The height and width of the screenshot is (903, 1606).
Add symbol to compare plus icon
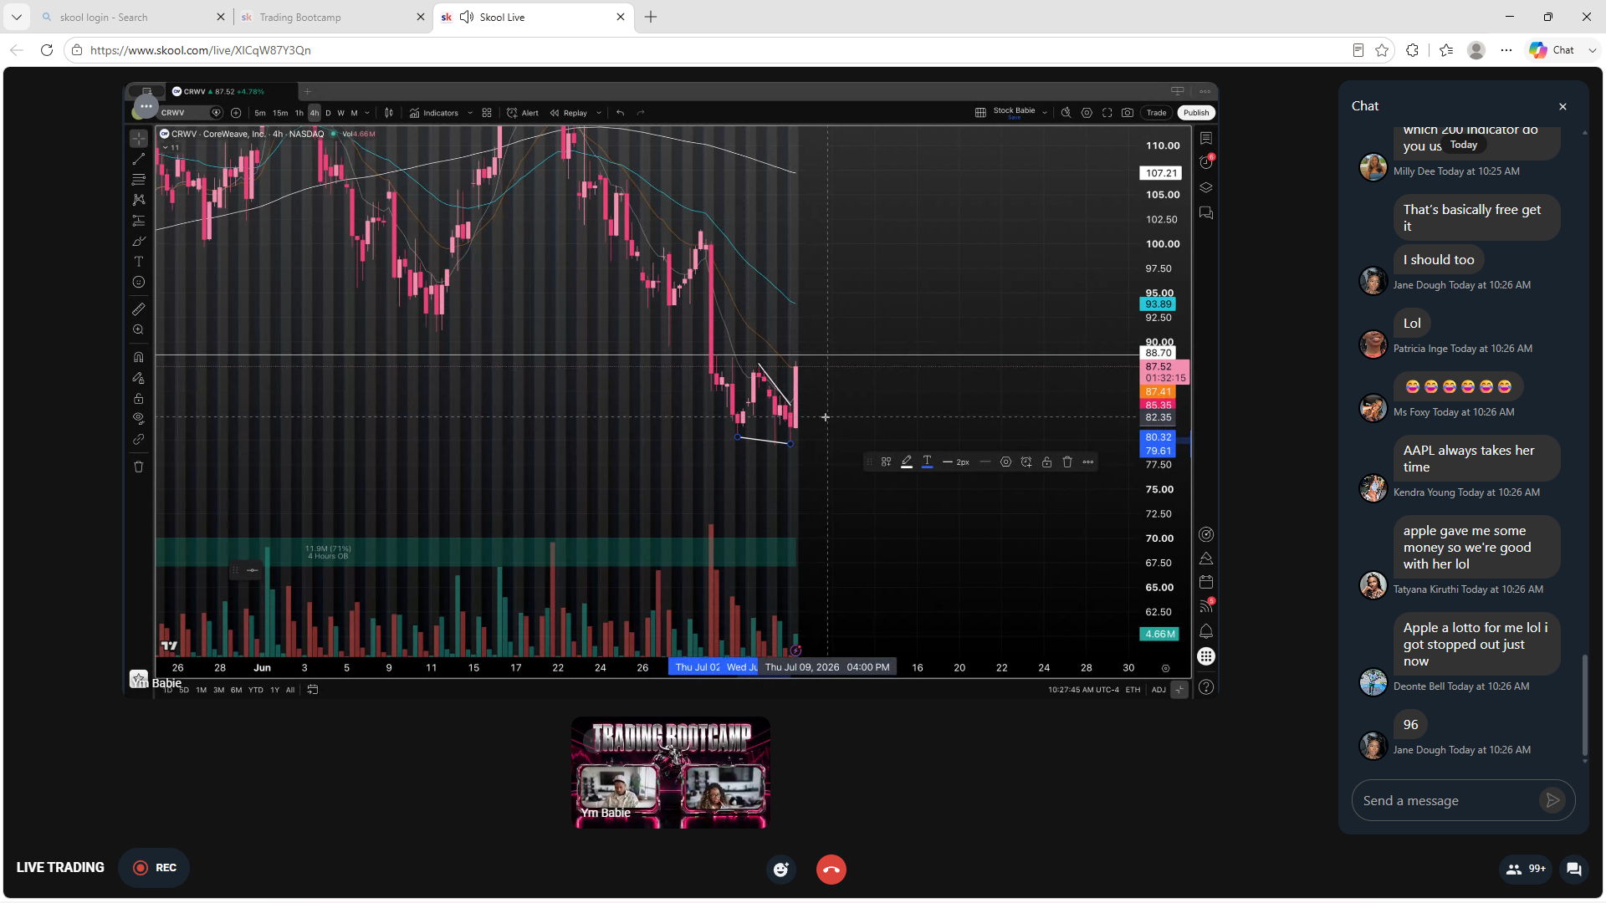coord(236,113)
